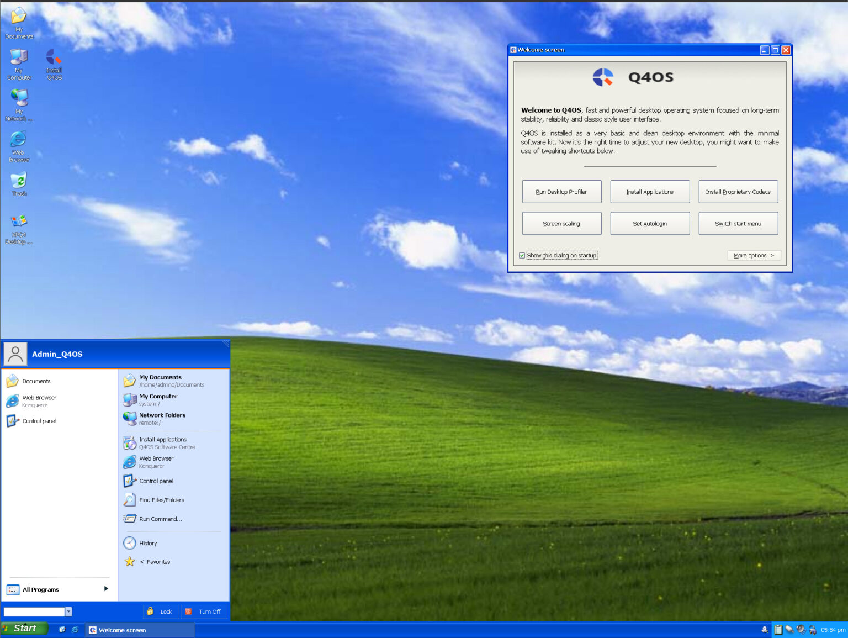Open Install Applications from the start menu
Image resolution: width=848 pixels, height=638 pixels.
click(163, 442)
